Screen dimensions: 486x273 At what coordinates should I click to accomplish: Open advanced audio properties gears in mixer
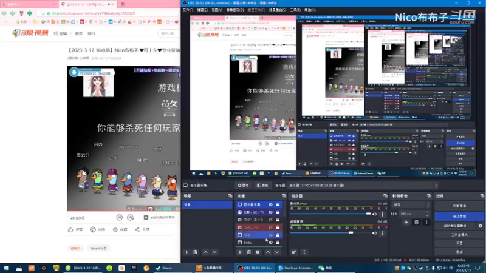coord(294,252)
